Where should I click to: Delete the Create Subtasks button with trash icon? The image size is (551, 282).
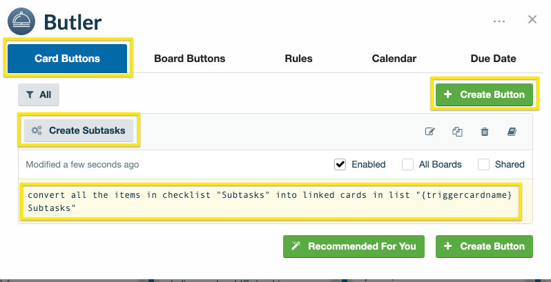click(485, 132)
